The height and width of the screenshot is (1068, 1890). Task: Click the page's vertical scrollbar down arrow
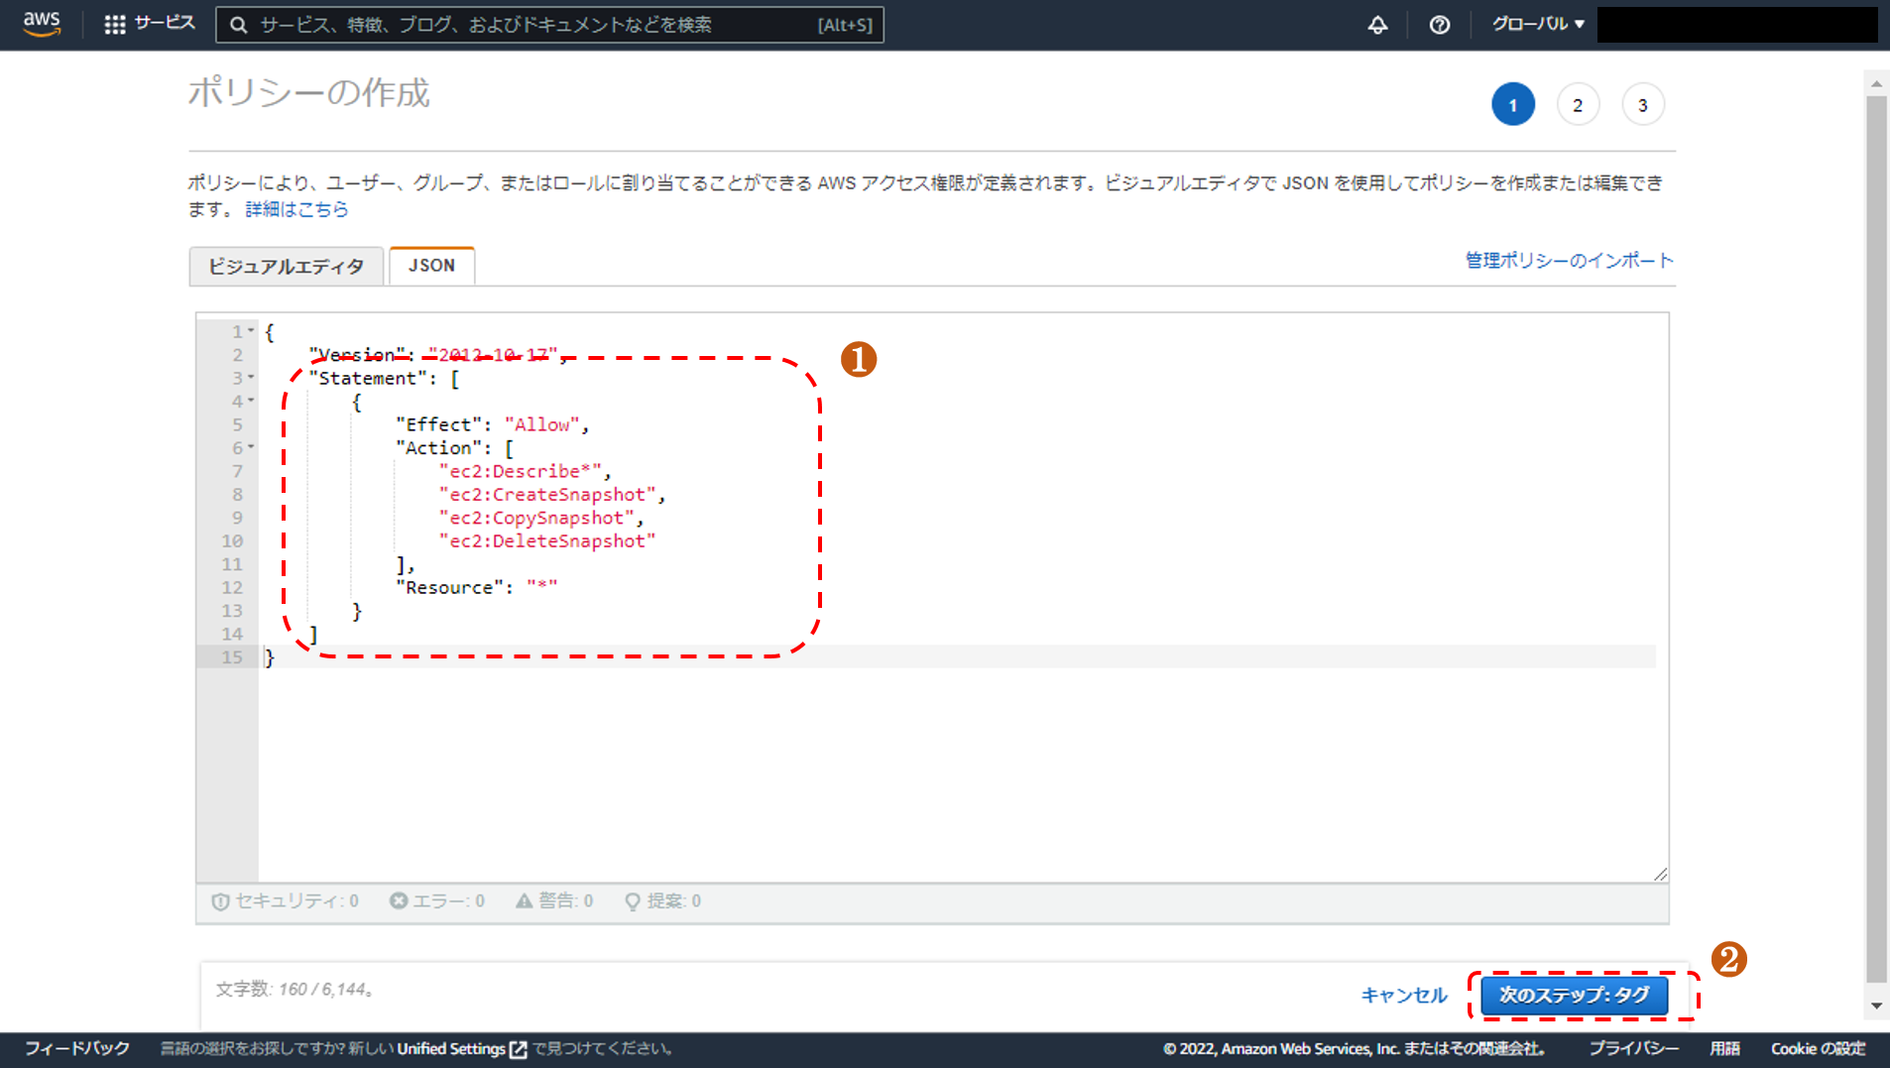(1875, 1006)
